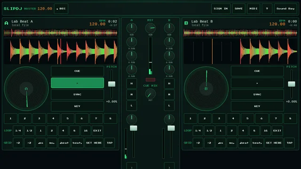Screen dimensions: 301x169
Task: Click channel B filter knob above fader
Action: coord(169,119)
